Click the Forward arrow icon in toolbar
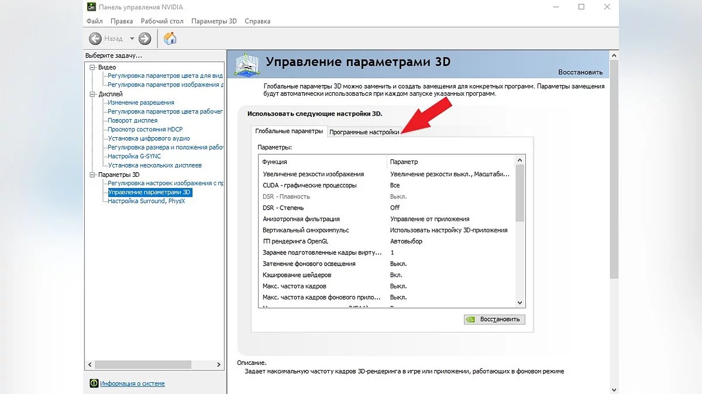Image resolution: width=702 pixels, height=394 pixels. [145, 39]
